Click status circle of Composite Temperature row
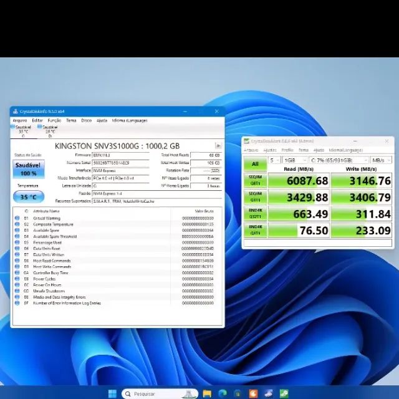The height and width of the screenshot is (399, 399). [x=17, y=224]
